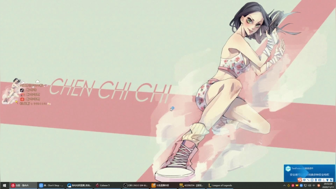The width and height of the screenshot is (336, 189).
Task: Click the Sogou S logo on input bar
Action: pos(300,180)
